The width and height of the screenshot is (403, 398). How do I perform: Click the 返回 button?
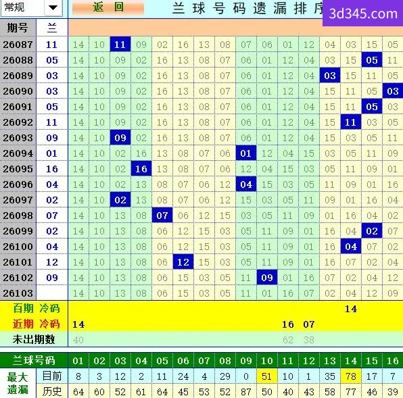(x=108, y=7)
